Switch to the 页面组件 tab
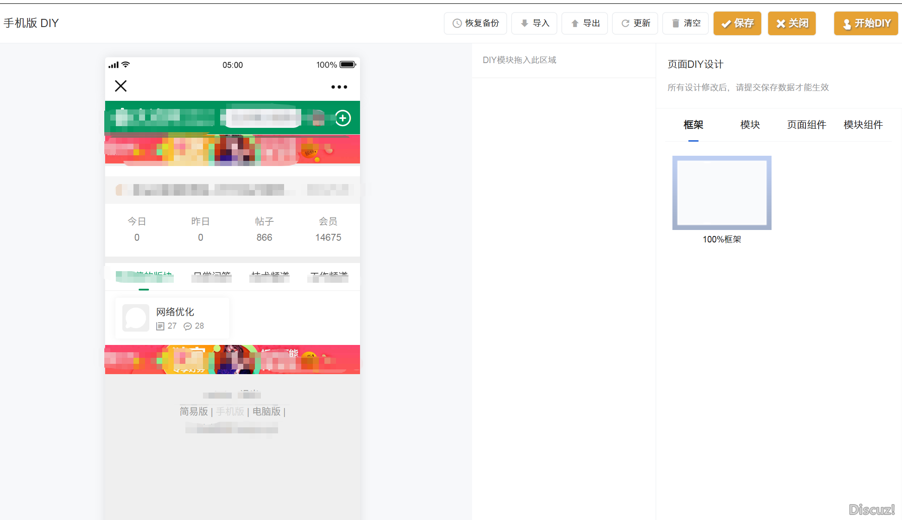Screen dimensions: 902x520 tap(806, 125)
